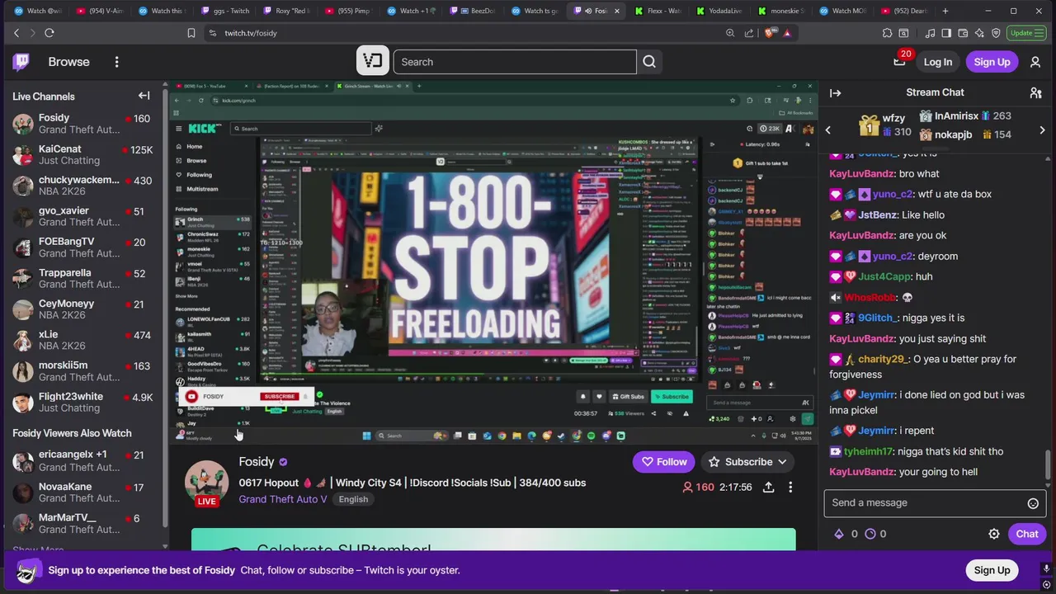The image size is (1056, 594).
Task: Click Sign Up in bottom banner
Action: (x=992, y=570)
